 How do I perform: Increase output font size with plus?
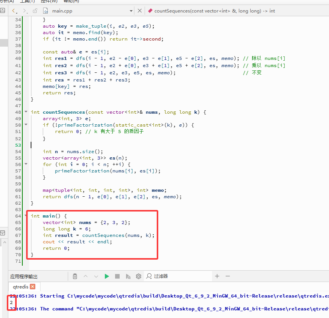[x=217, y=276]
